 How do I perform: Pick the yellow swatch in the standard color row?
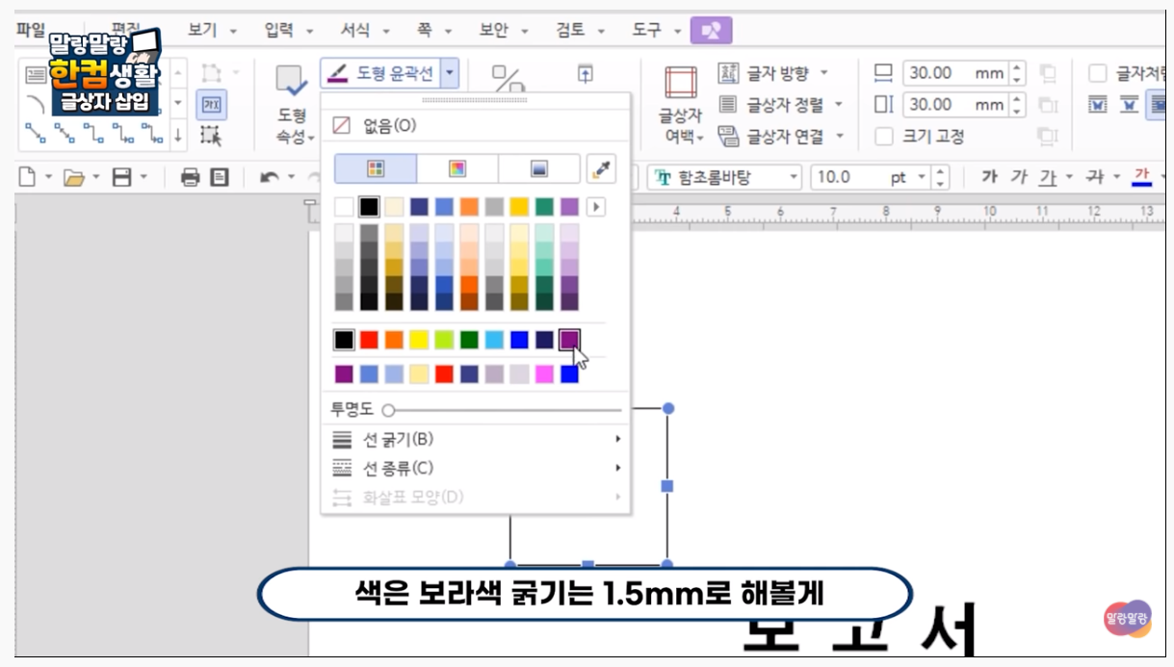point(419,339)
